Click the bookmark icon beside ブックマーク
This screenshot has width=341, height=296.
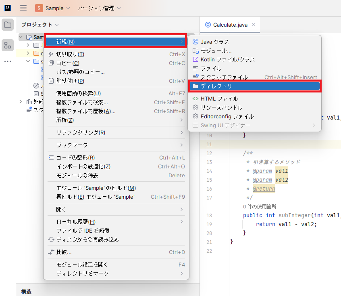pyautogui.click(x=51, y=145)
